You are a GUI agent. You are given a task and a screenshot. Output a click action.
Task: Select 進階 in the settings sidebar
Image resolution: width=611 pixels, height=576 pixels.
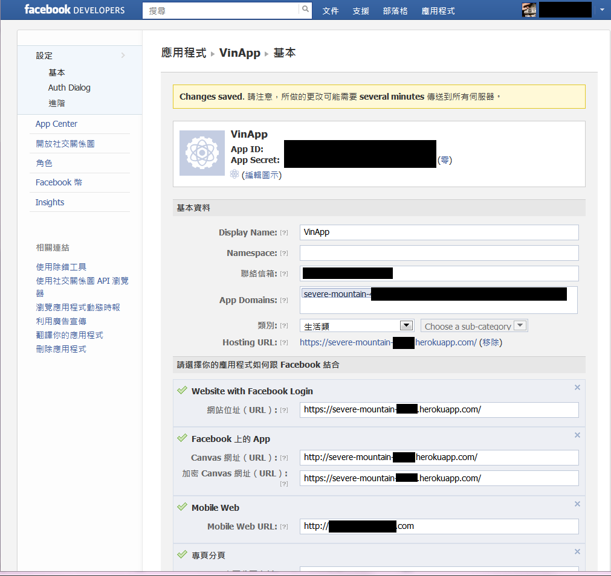pyautogui.click(x=57, y=103)
